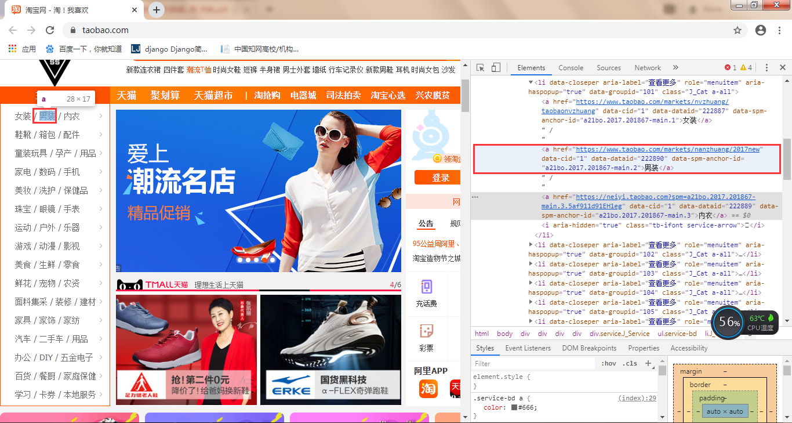Toggle the device toolbar icon in DevTools
Image resolution: width=792 pixels, height=423 pixels.
pyautogui.click(x=496, y=68)
